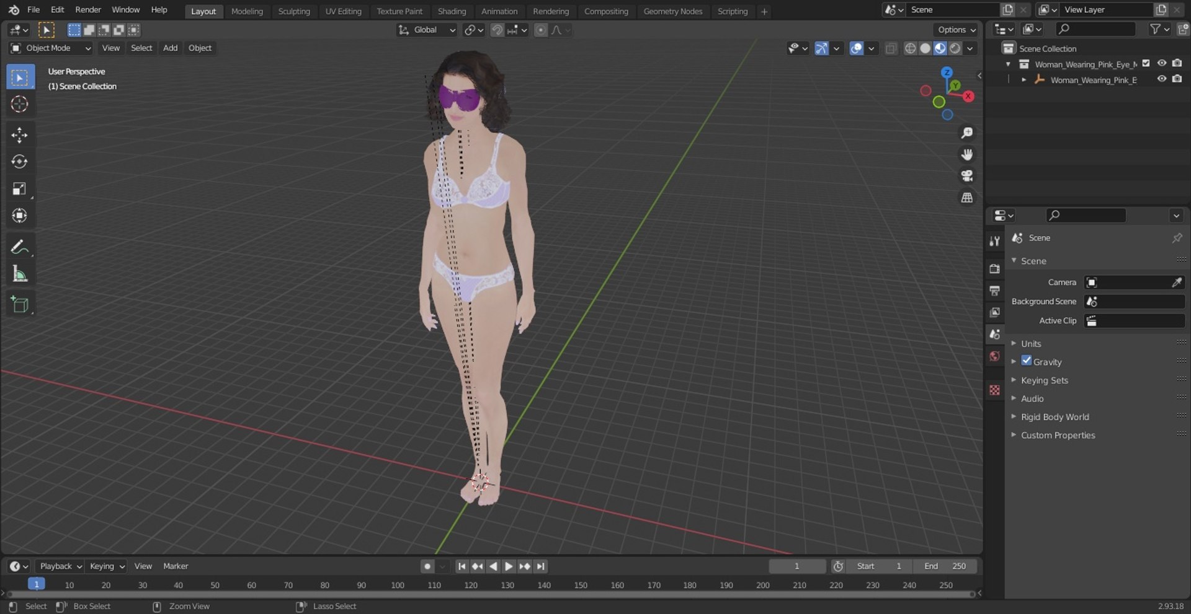Click the Blender logo menu icon
The image size is (1191, 614).
pos(14,10)
